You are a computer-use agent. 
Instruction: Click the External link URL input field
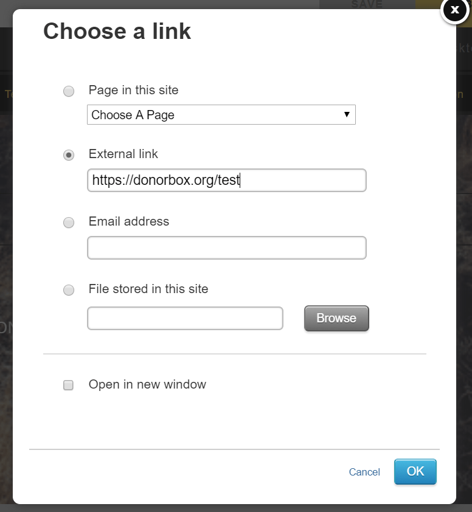(226, 181)
